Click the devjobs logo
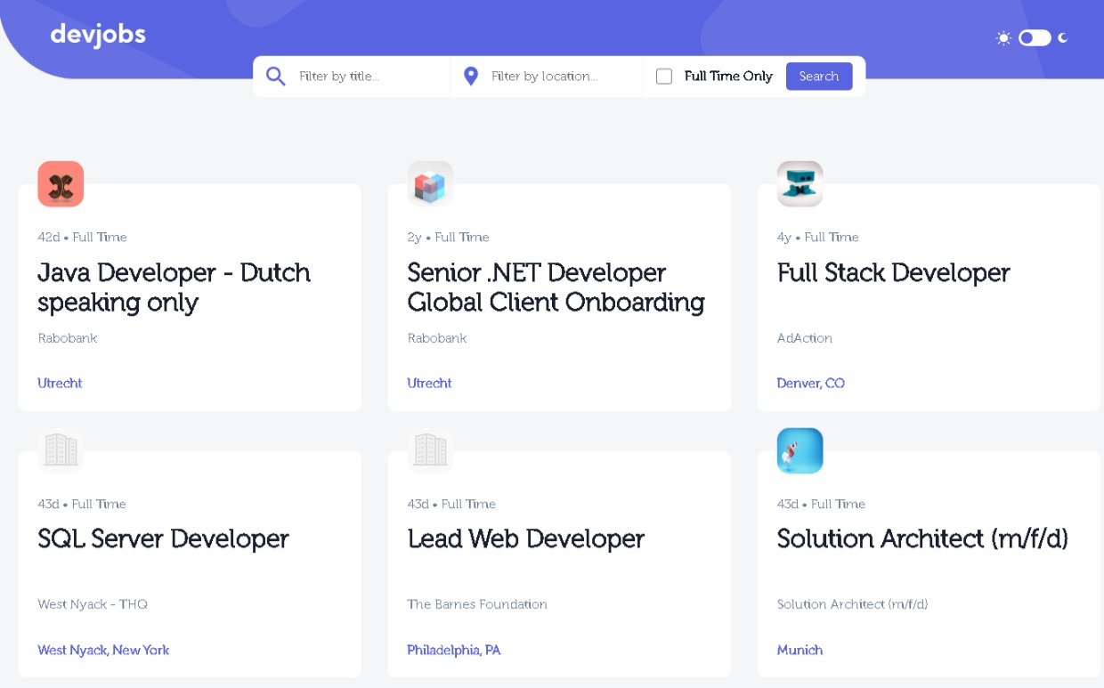 (x=98, y=34)
